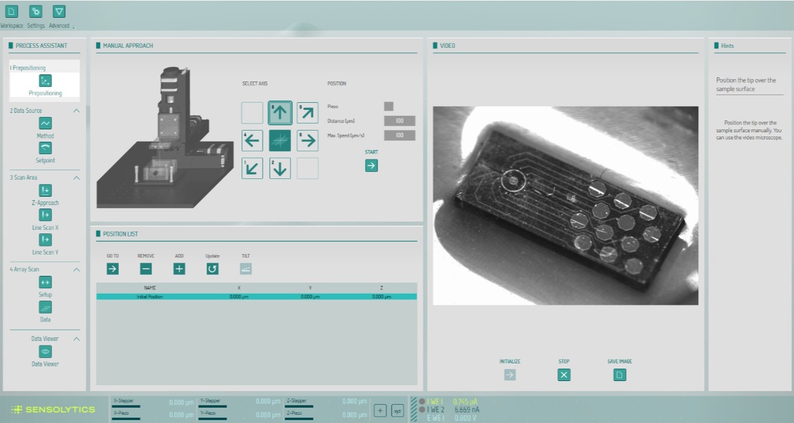Select the Prepositioning step icon
The image size is (794, 423).
[x=45, y=81]
